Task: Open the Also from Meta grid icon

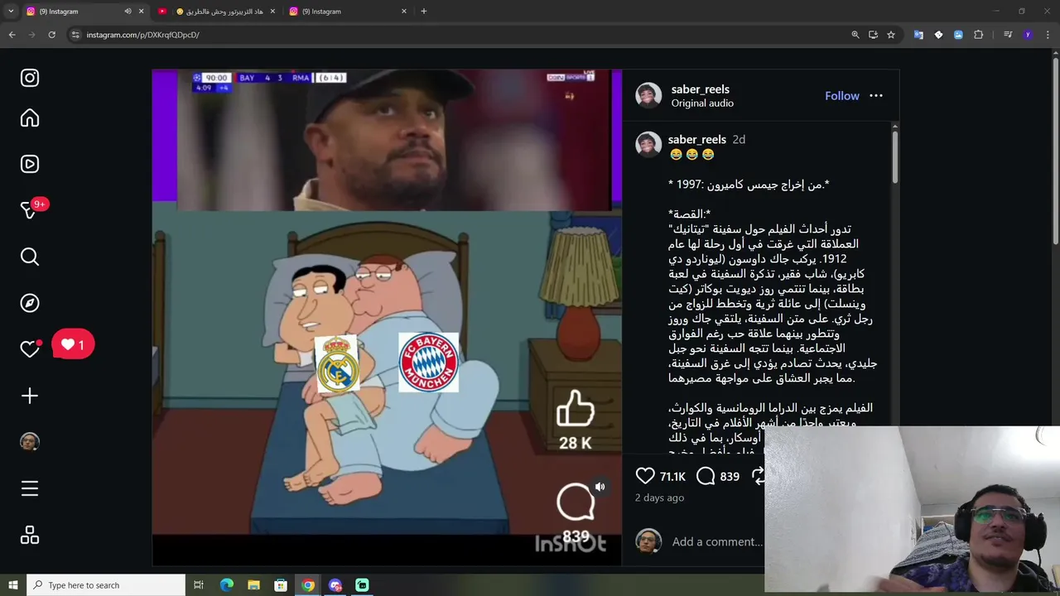Action: tap(30, 536)
